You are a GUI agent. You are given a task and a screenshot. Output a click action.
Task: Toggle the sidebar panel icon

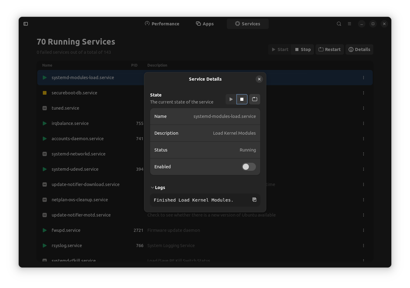[x=26, y=24]
